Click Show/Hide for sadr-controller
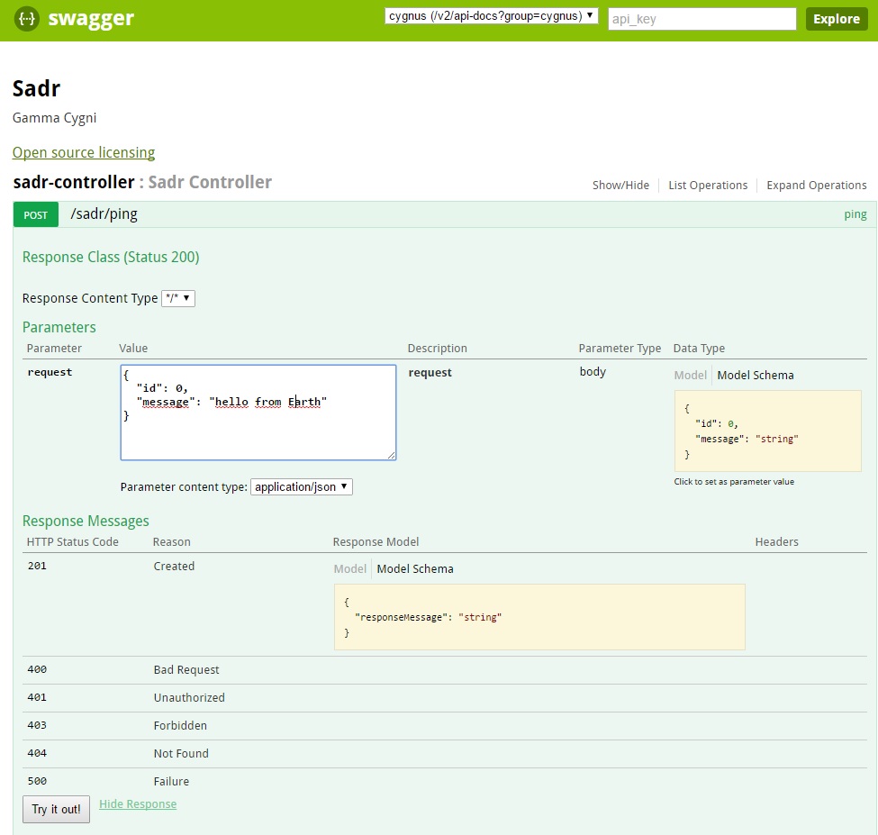This screenshot has width=878, height=835. pyautogui.click(x=620, y=186)
